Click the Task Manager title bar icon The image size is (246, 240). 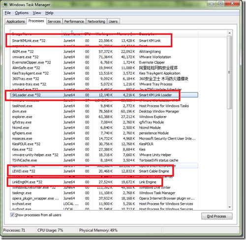(x=5, y=4)
